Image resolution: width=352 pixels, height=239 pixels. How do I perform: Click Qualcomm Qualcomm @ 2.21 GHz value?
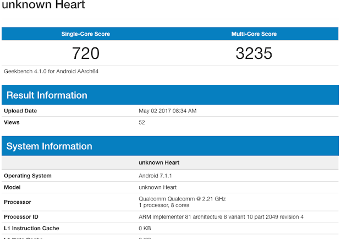[182, 199]
